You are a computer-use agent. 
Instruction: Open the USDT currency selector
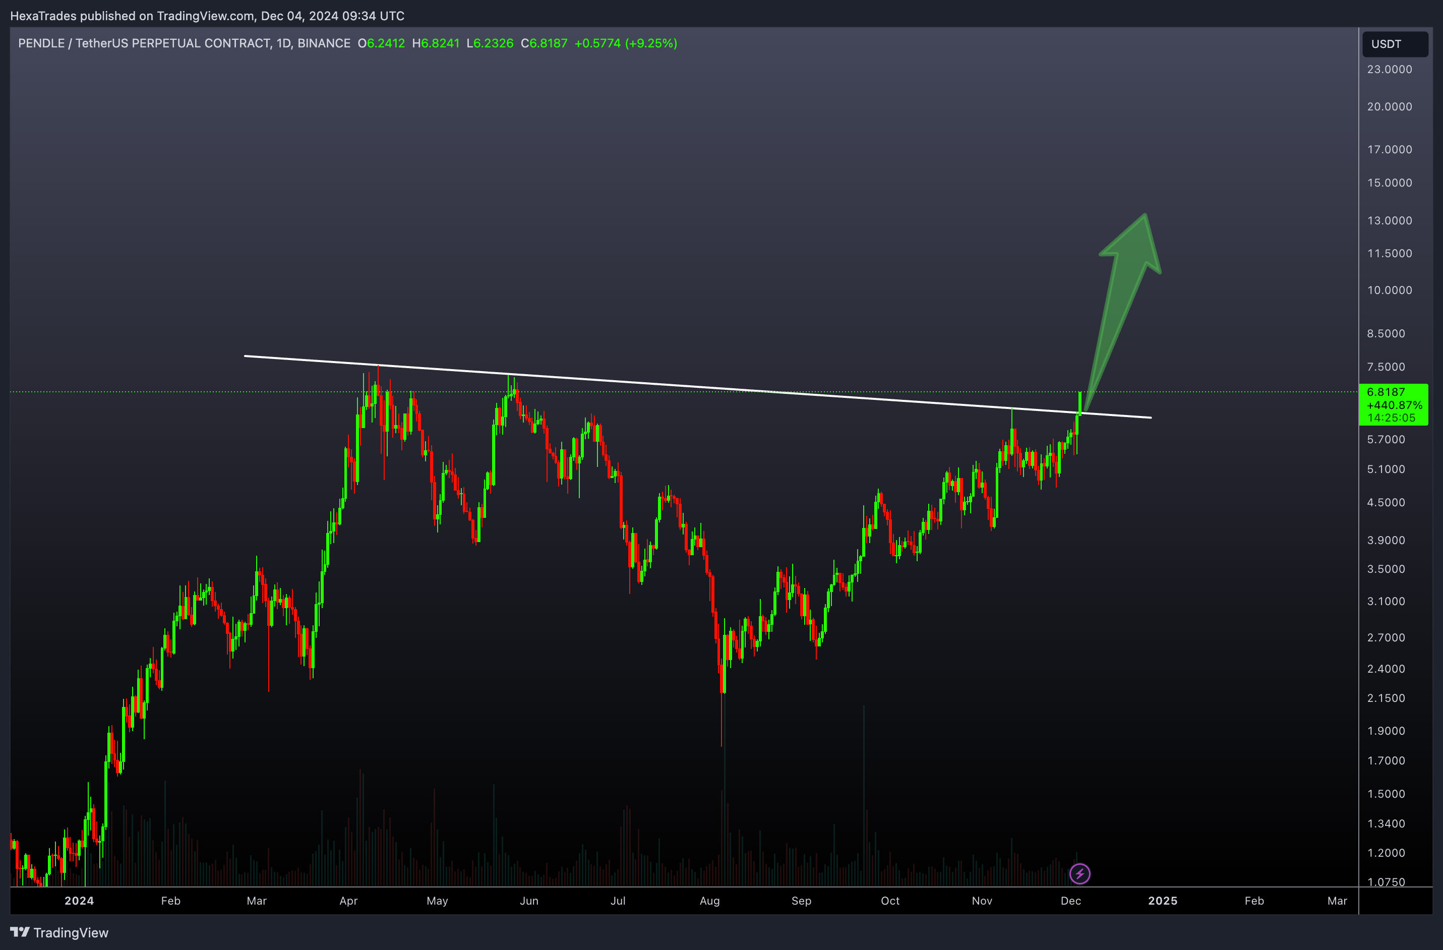1395,44
